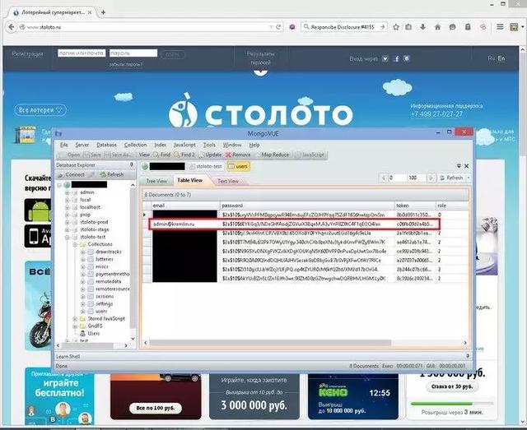Click the browser back arrow

click(x=11, y=27)
